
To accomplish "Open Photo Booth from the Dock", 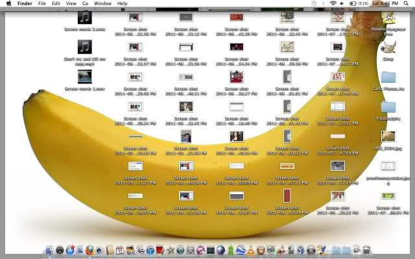I will [160, 250].
